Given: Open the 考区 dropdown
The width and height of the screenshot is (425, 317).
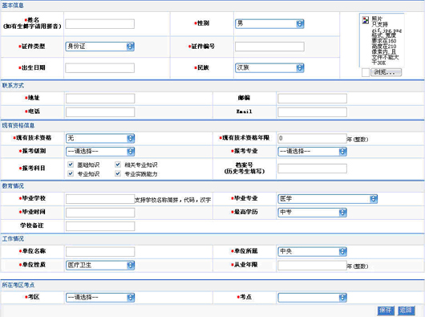Looking at the screenshot, I should tap(100, 298).
